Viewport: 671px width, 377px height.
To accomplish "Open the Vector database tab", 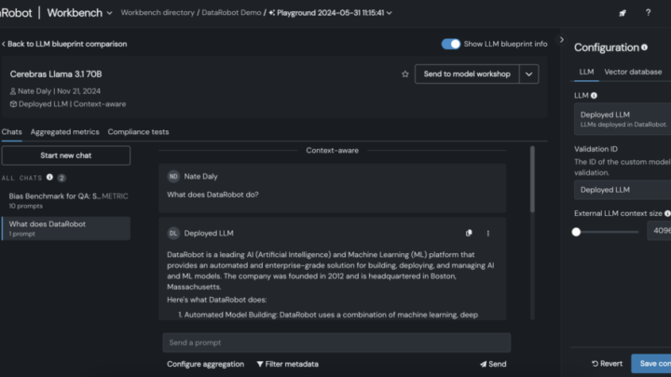I will click(633, 72).
